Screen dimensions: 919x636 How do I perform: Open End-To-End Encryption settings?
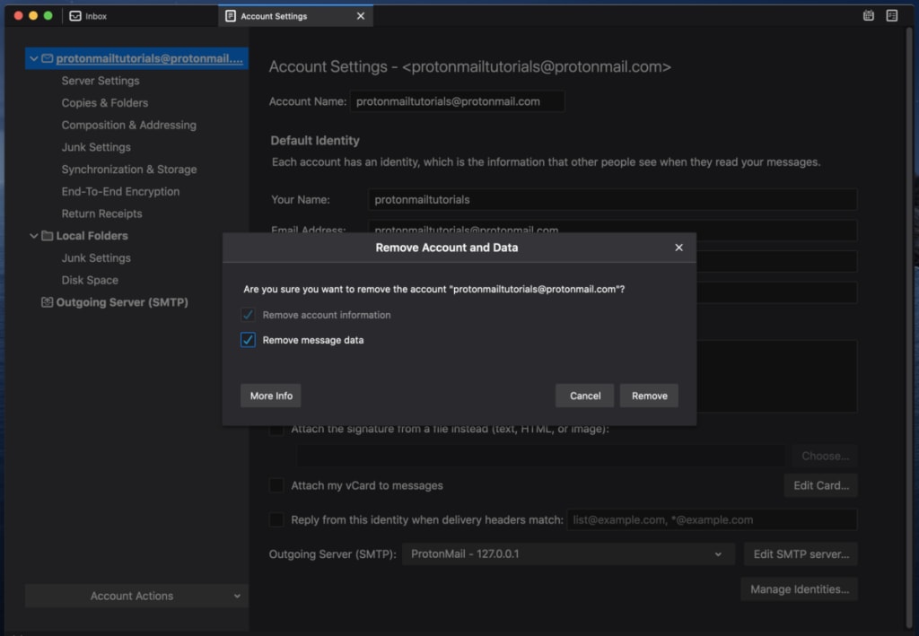pos(120,191)
